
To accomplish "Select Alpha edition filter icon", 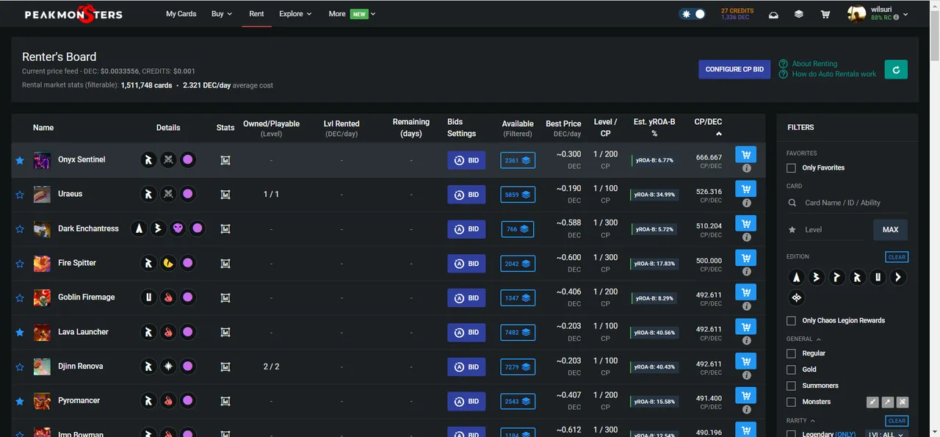I will [x=796, y=278].
